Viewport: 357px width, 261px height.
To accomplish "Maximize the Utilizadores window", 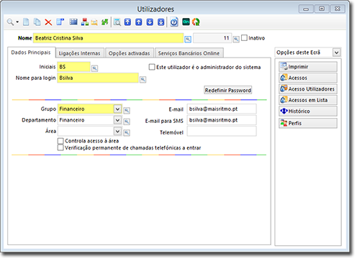I will [x=322, y=9].
